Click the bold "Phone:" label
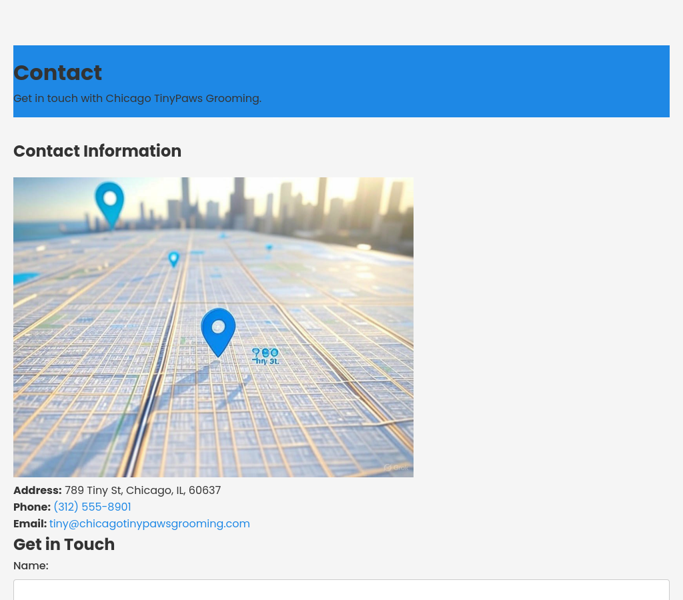683x600 pixels. [x=32, y=507]
